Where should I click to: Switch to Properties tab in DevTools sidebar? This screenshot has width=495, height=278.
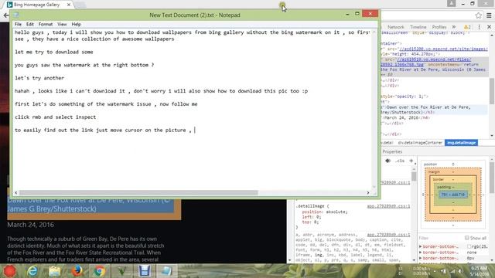[x=392, y=151]
